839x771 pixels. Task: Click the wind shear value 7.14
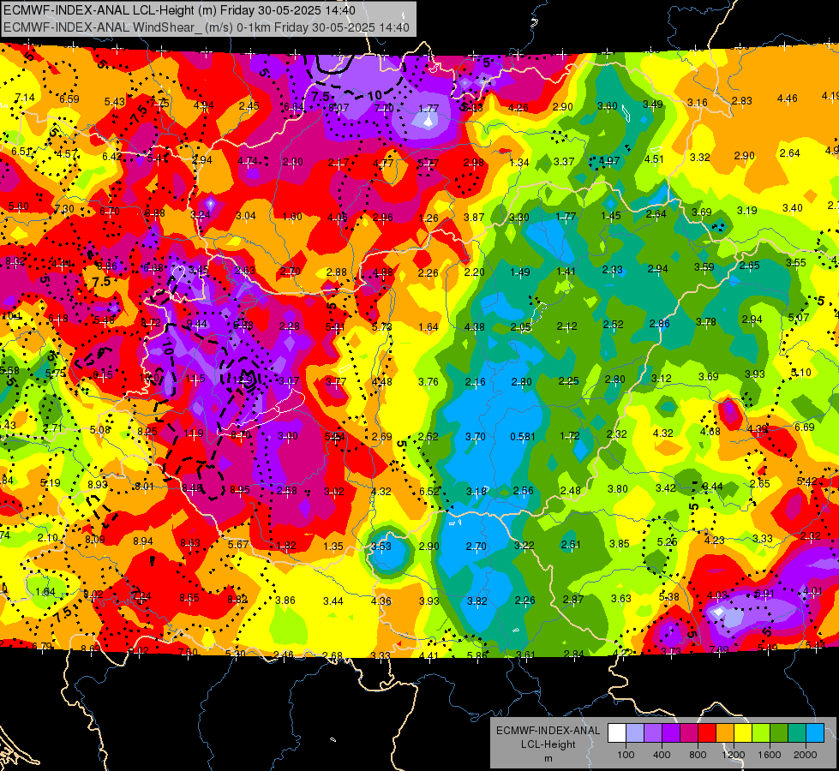25,98
